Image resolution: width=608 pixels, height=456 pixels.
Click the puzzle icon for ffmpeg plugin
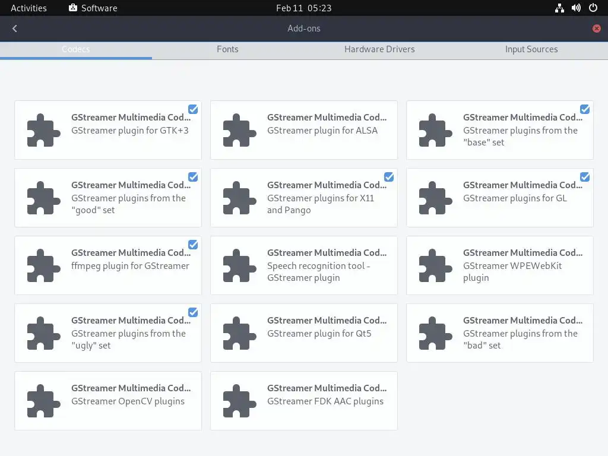43,265
